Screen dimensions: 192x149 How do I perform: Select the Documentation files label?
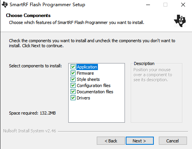[95, 92]
